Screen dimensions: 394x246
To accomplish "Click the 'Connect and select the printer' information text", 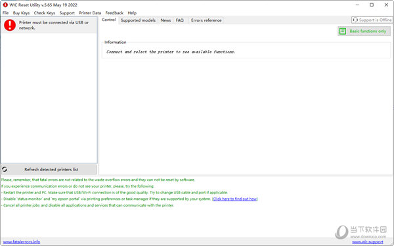I will 171,52.
